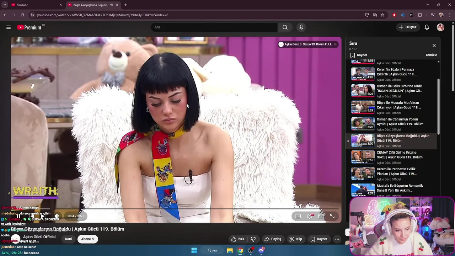This screenshot has height=256, width=455.
Task: Click the search magnifier button
Action: (x=285, y=27)
